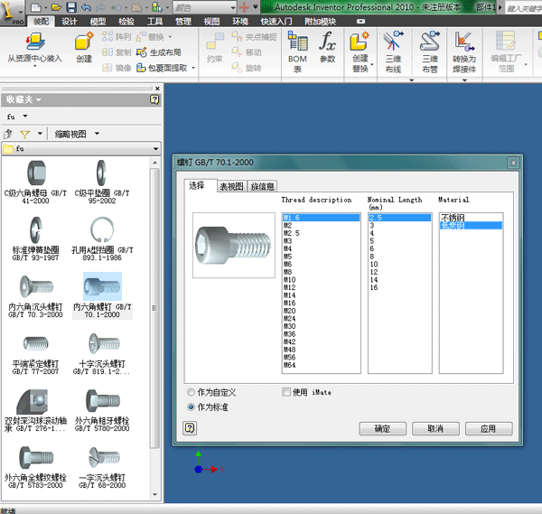Viewport: 542px width, 514px height.
Task: Expand the 编辑工厂范围 dropdown
Action: (526, 65)
